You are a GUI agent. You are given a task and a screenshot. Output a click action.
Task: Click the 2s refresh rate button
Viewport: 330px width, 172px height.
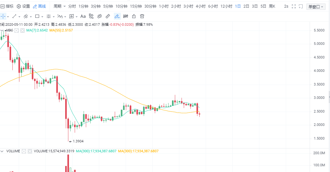coord(286,6)
